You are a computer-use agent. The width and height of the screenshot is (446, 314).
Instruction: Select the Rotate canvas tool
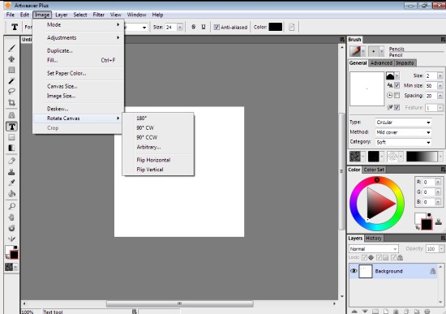click(x=11, y=228)
